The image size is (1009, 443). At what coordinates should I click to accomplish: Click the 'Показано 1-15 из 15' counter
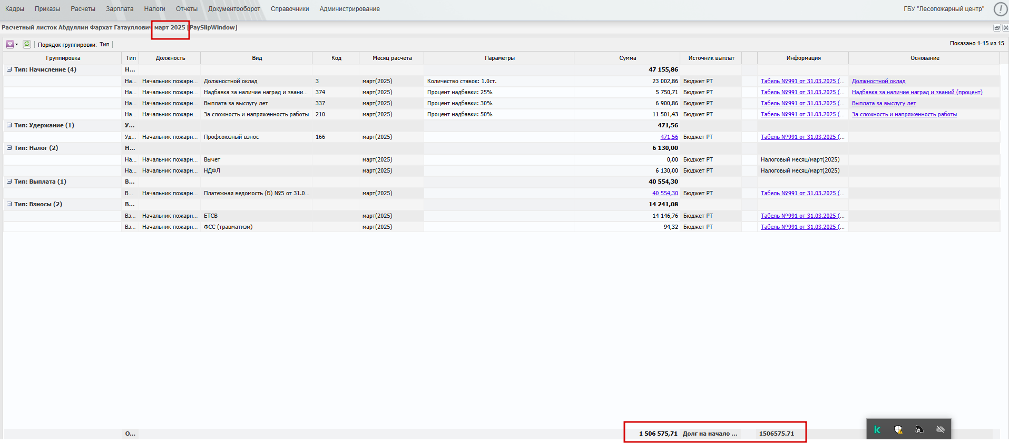(x=977, y=43)
